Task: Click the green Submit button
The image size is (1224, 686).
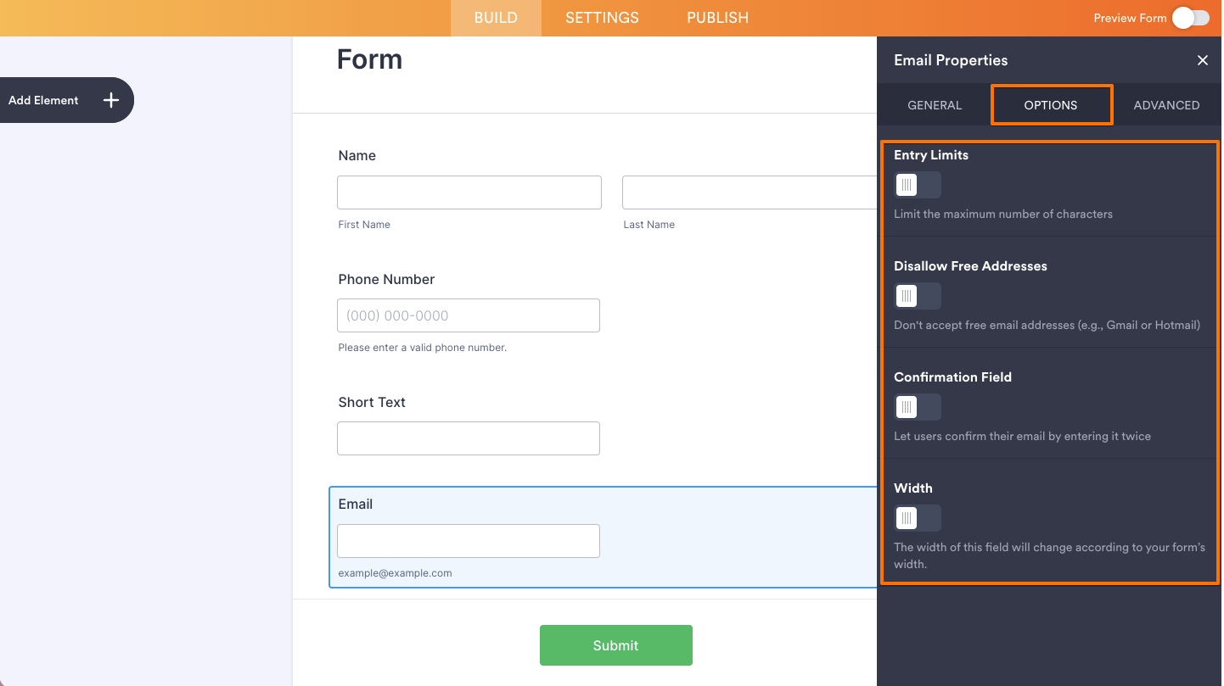Action: pos(616,645)
